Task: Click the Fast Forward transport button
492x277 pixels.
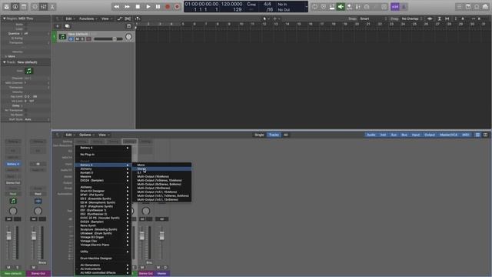Action: (x=127, y=7)
